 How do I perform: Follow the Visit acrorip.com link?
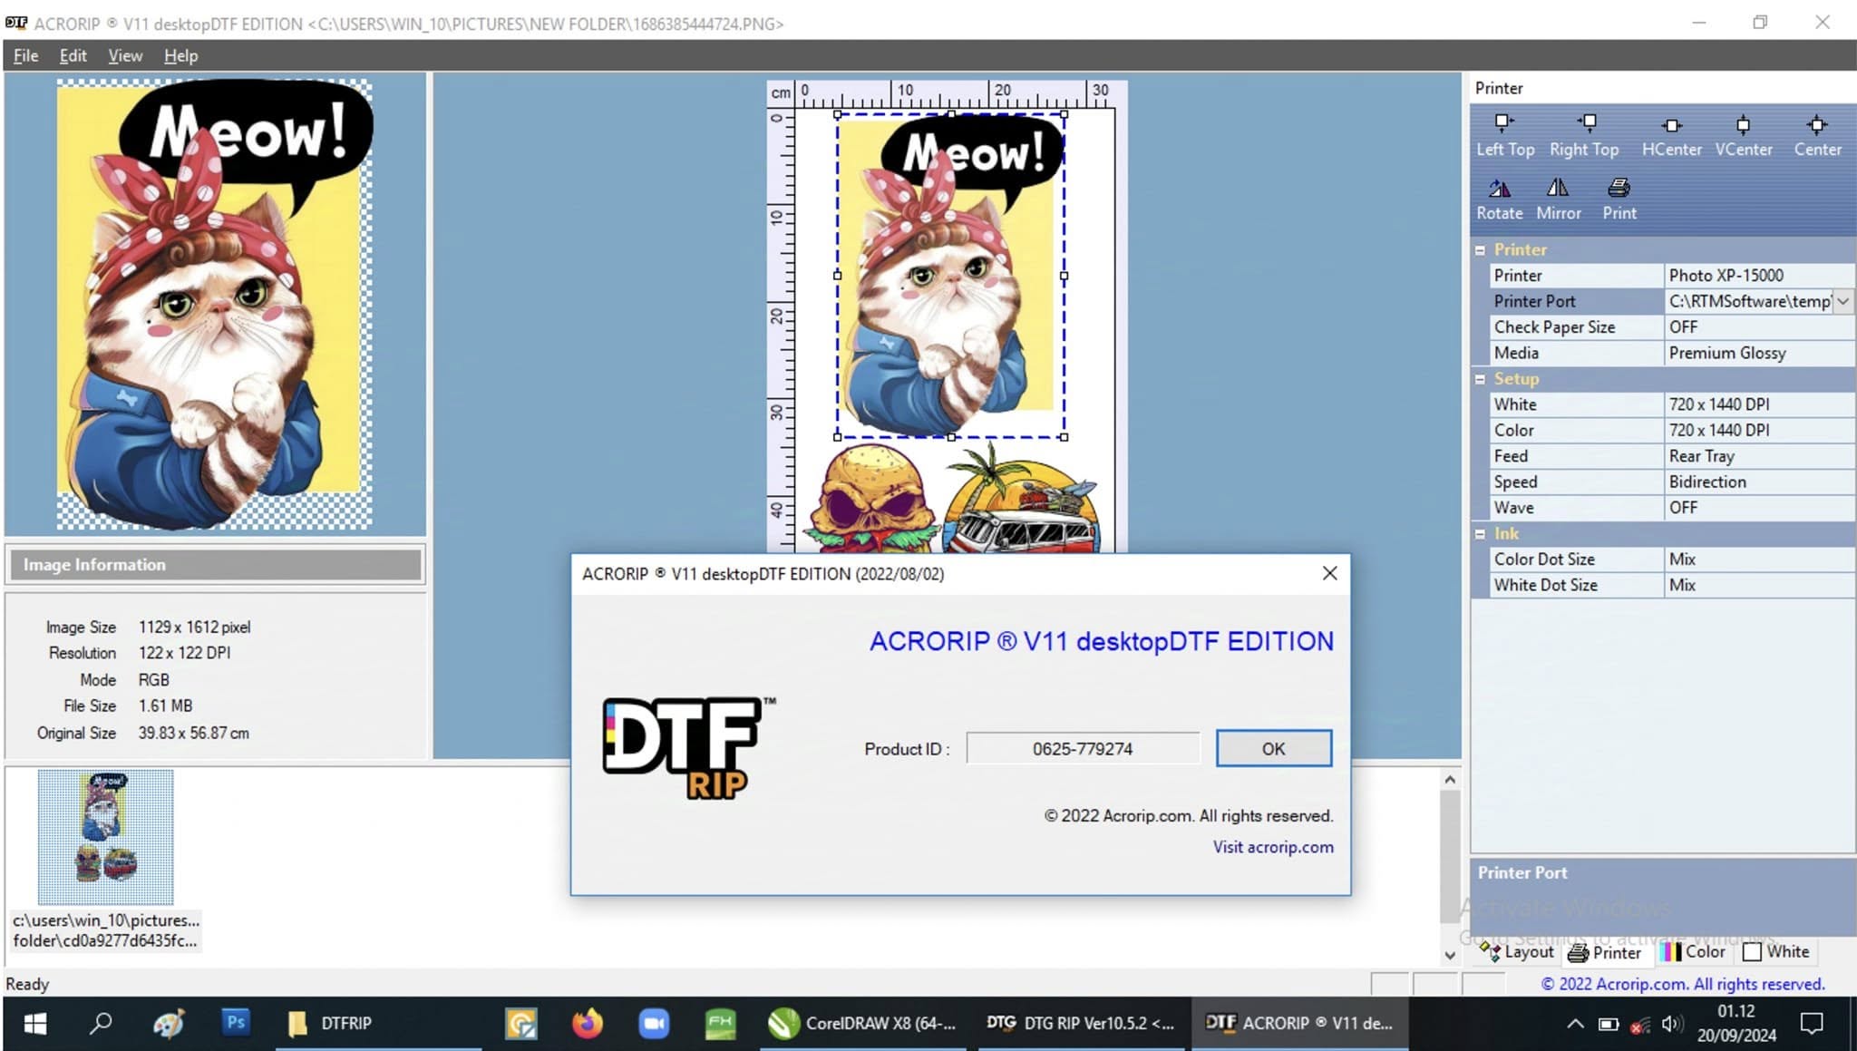click(x=1273, y=847)
